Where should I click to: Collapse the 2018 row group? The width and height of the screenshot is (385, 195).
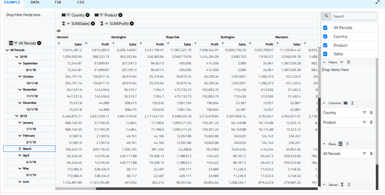17,57
